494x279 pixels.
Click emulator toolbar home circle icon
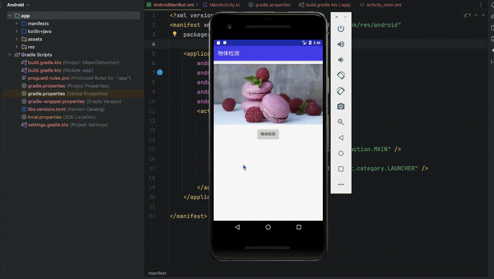coord(341,153)
